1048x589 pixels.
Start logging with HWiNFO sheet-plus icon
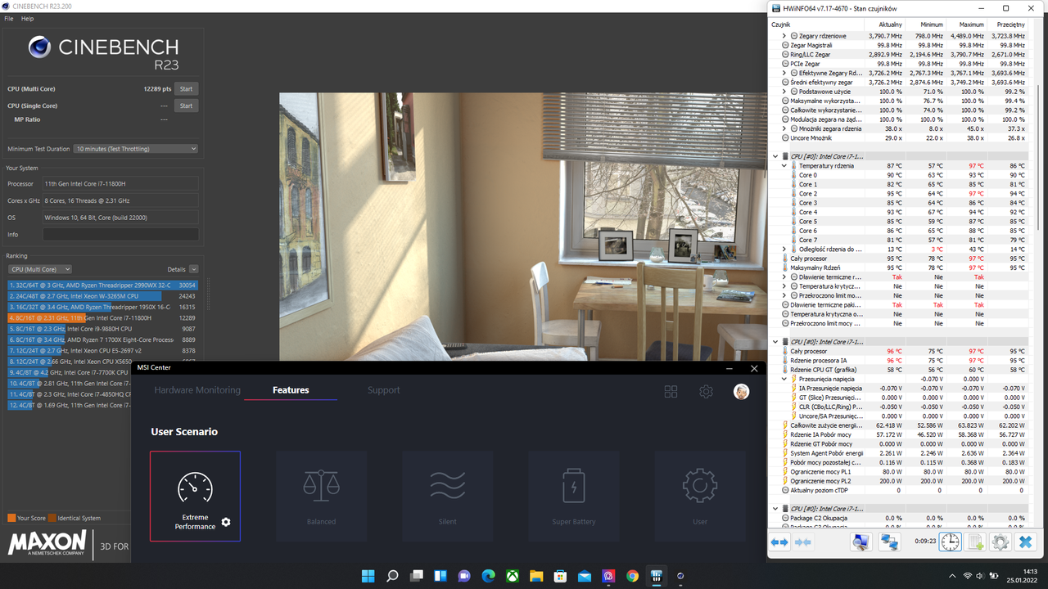tap(975, 542)
